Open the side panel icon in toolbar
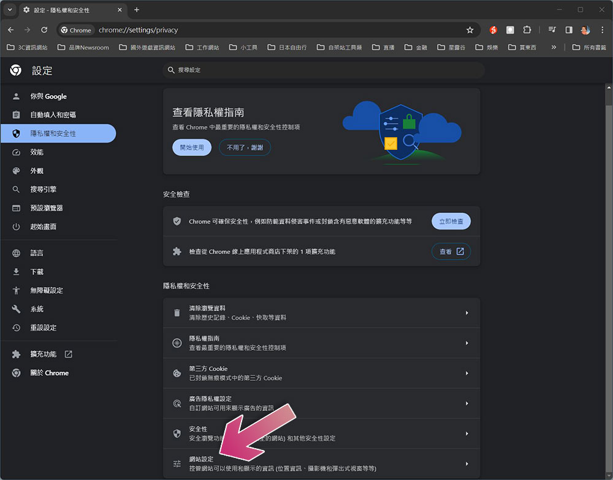This screenshot has width=613, height=480. [569, 30]
